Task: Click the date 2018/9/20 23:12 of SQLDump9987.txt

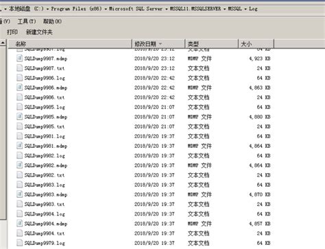Action: coord(154,68)
